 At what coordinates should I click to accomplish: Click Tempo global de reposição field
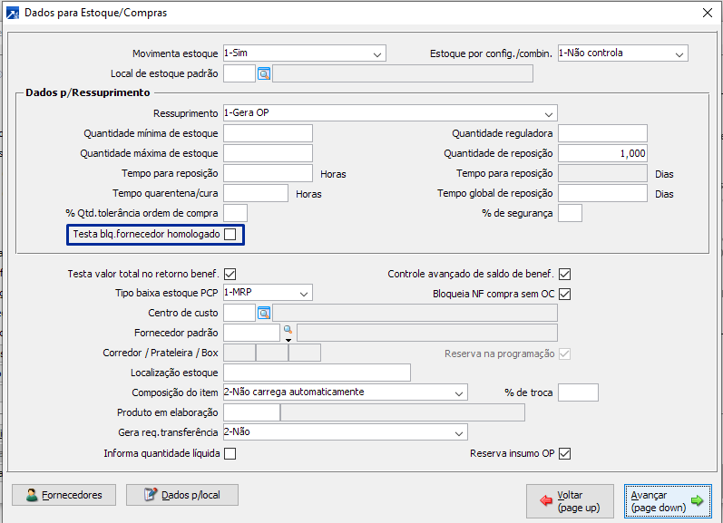coord(602,193)
